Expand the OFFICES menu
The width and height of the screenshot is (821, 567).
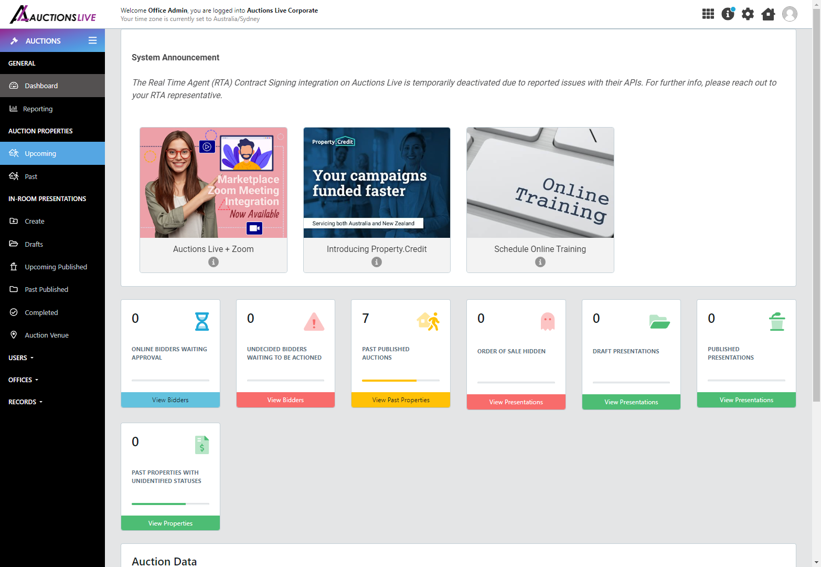[x=24, y=380]
